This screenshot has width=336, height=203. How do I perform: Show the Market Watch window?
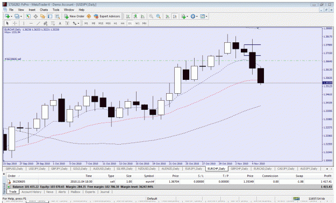(x=28, y=17)
